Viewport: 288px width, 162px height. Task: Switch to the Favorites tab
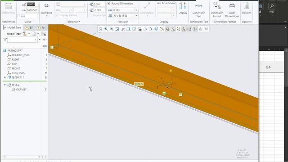click(x=41, y=28)
